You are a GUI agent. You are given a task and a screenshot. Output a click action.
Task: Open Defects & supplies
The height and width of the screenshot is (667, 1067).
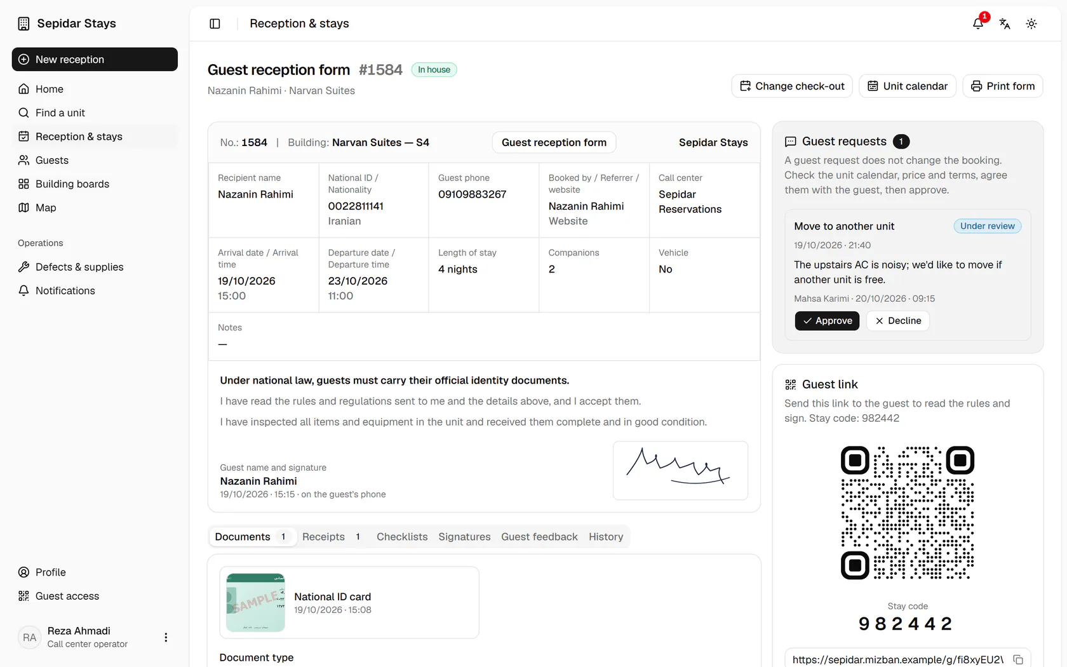point(95,267)
